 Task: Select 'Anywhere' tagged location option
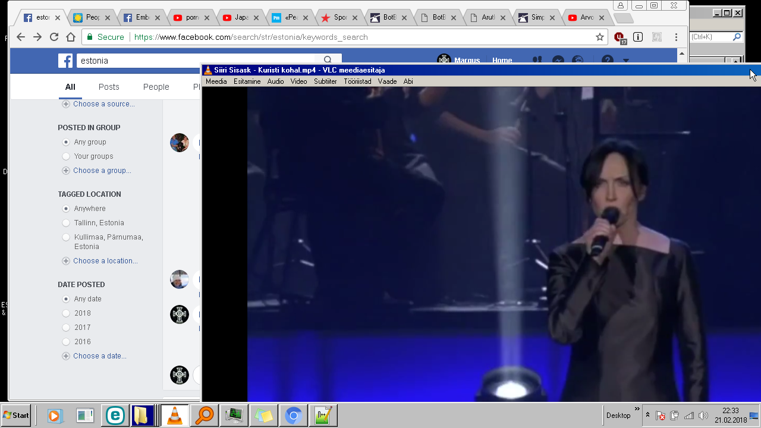[66, 209]
